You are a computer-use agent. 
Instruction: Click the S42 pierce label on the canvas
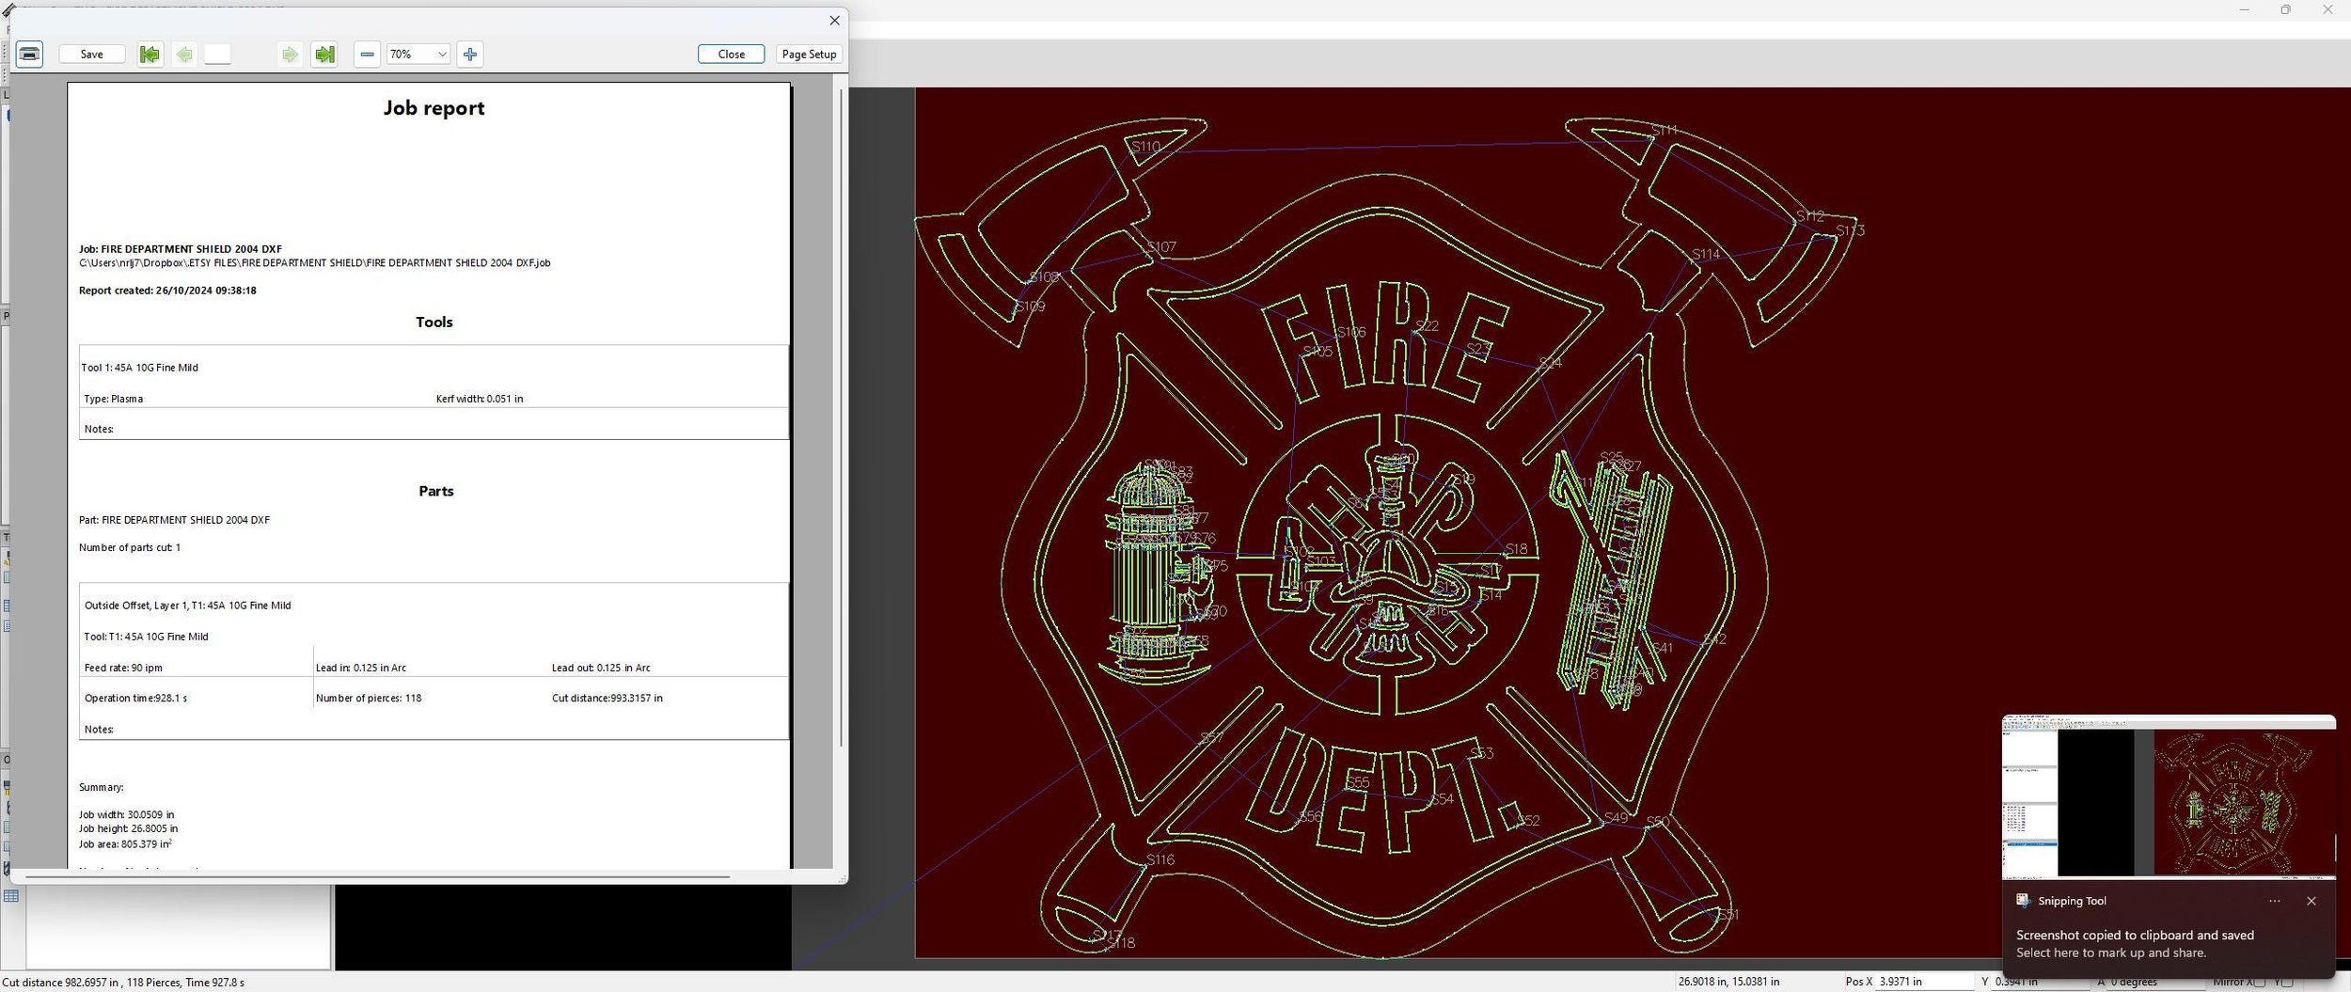[x=1714, y=639]
